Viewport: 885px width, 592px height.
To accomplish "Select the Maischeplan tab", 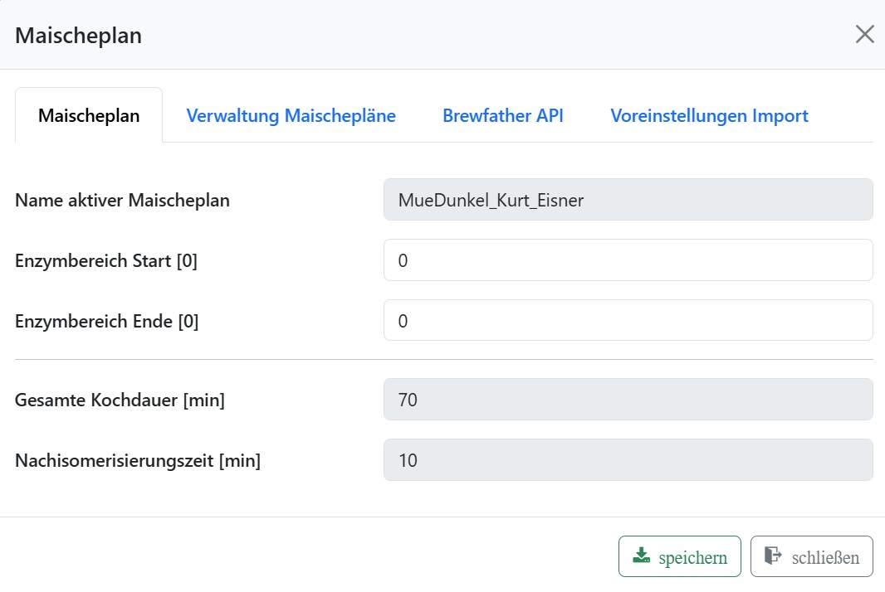I will tap(89, 116).
